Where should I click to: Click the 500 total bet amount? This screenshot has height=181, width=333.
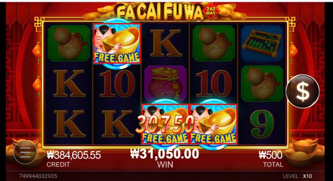point(270,155)
